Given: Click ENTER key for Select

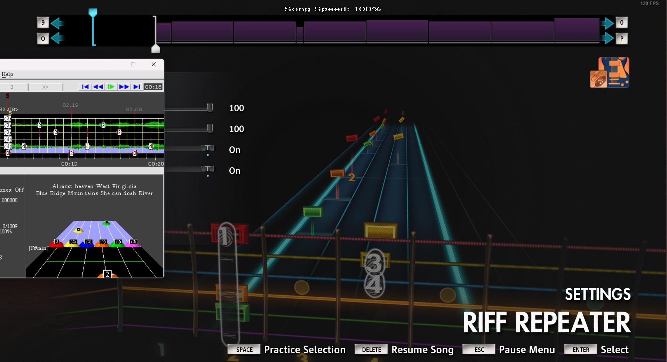Looking at the screenshot, I should click(580, 349).
